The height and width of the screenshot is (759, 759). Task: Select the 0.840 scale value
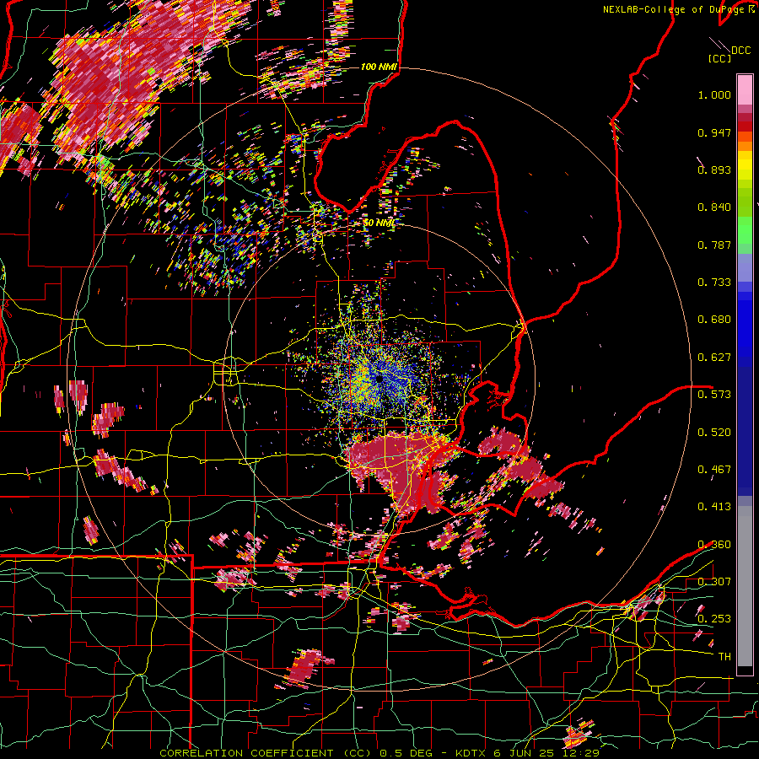pyautogui.click(x=714, y=207)
